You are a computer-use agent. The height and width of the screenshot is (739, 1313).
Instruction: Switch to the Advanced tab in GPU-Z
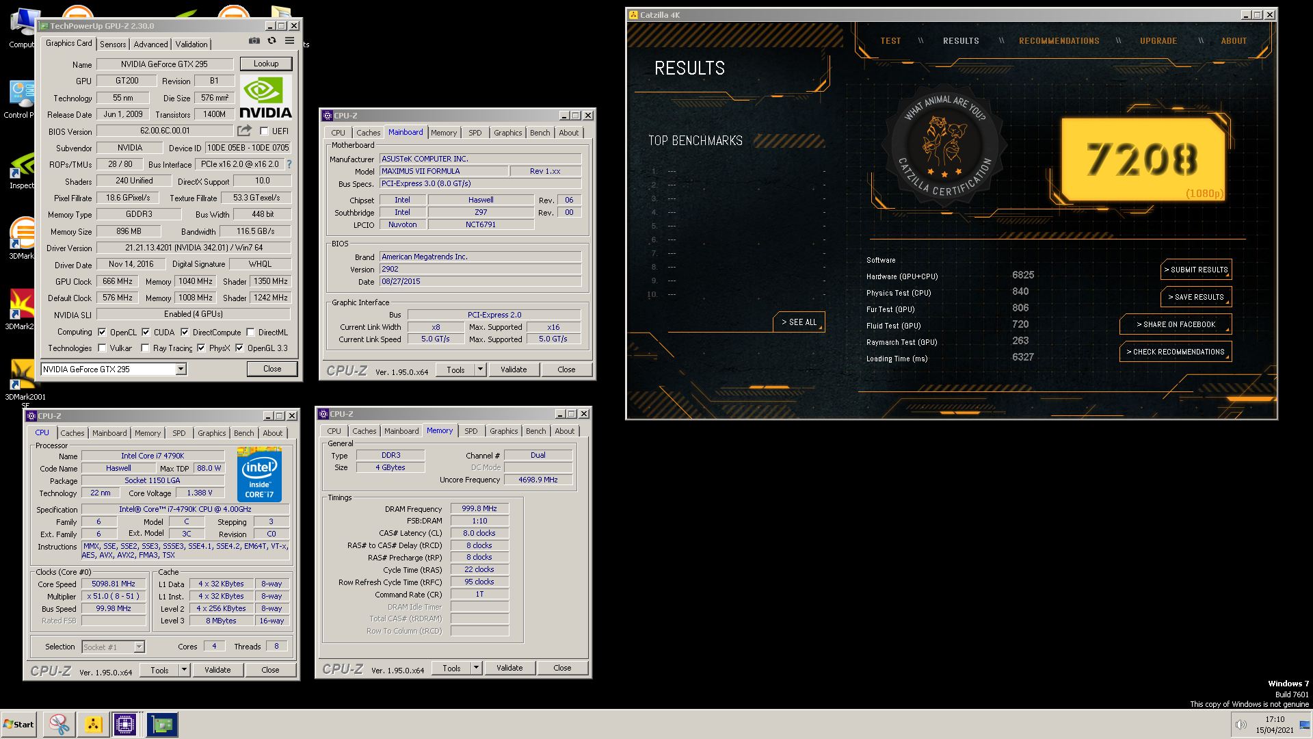150,44
